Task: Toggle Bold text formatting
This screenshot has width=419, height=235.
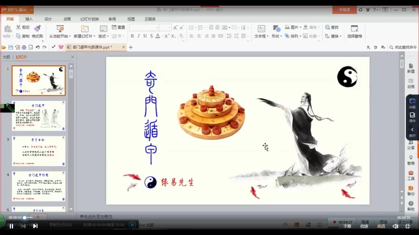Action: pyautogui.click(x=132, y=36)
